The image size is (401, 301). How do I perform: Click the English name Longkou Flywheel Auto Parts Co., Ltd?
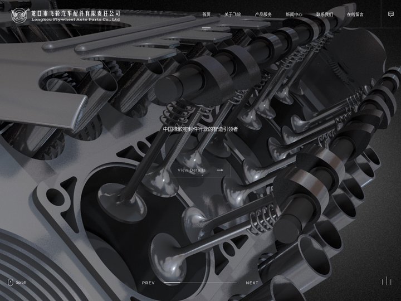pos(75,20)
